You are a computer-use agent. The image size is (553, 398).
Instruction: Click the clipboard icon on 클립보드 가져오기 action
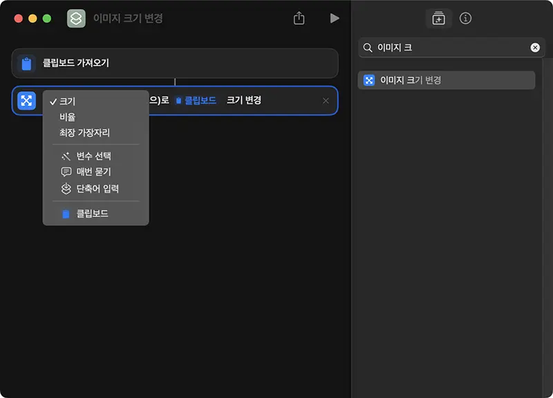(28, 63)
